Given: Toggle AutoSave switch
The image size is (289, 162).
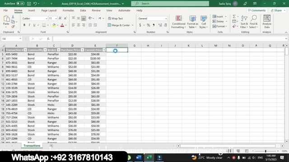Looking at the screenshot, I should (x=20, y=4).
